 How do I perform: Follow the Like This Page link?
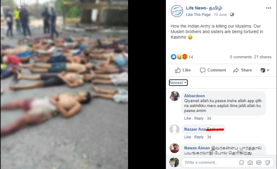(198, 15)
